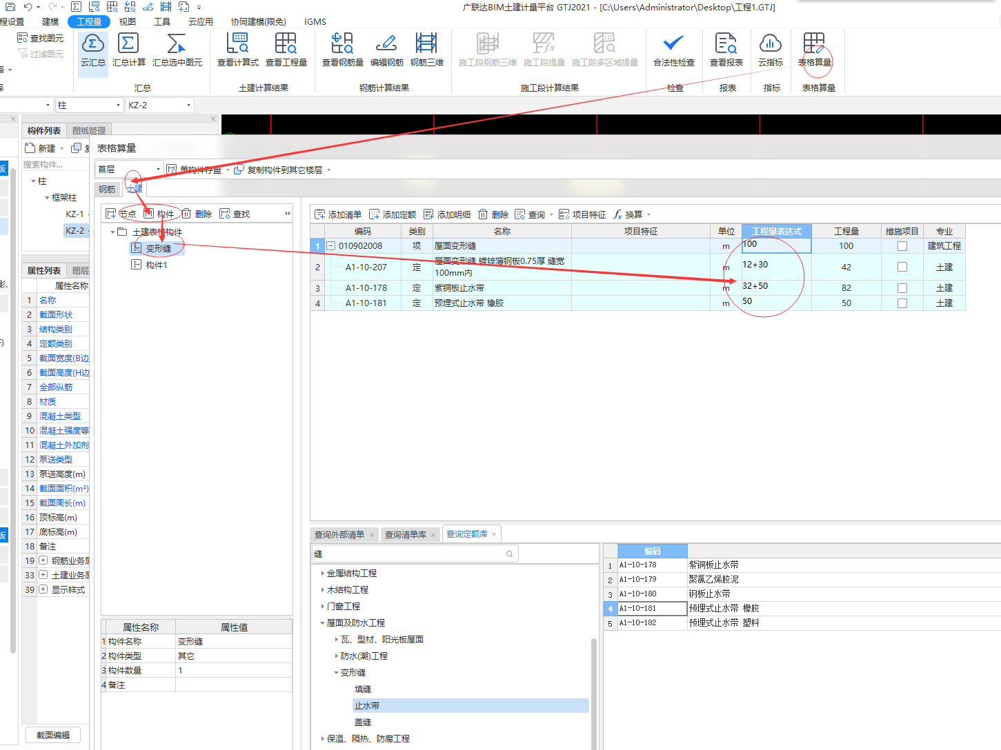Open the 查询 dropdown arrow in toolbar

[551, 215]
